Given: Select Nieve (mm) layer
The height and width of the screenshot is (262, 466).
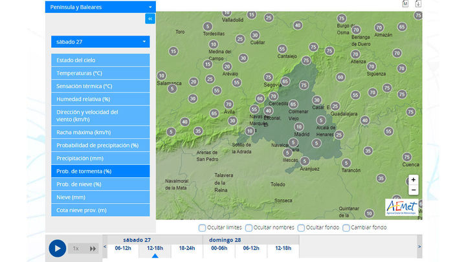Looking at the screenshot, I should click(x=100, y=197).
